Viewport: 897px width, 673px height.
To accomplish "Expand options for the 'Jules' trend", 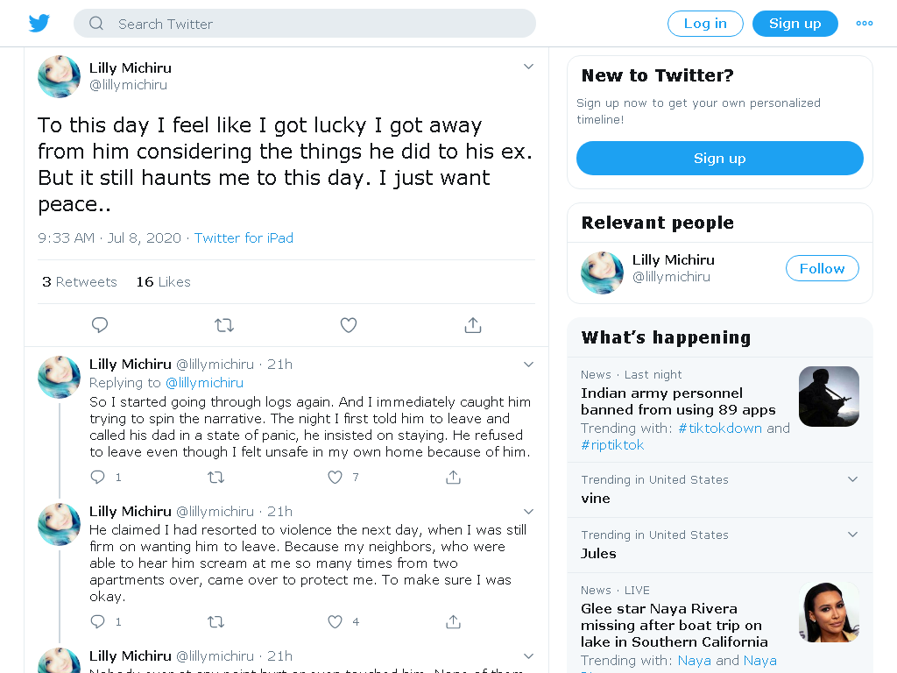I will tap(852, 535).
